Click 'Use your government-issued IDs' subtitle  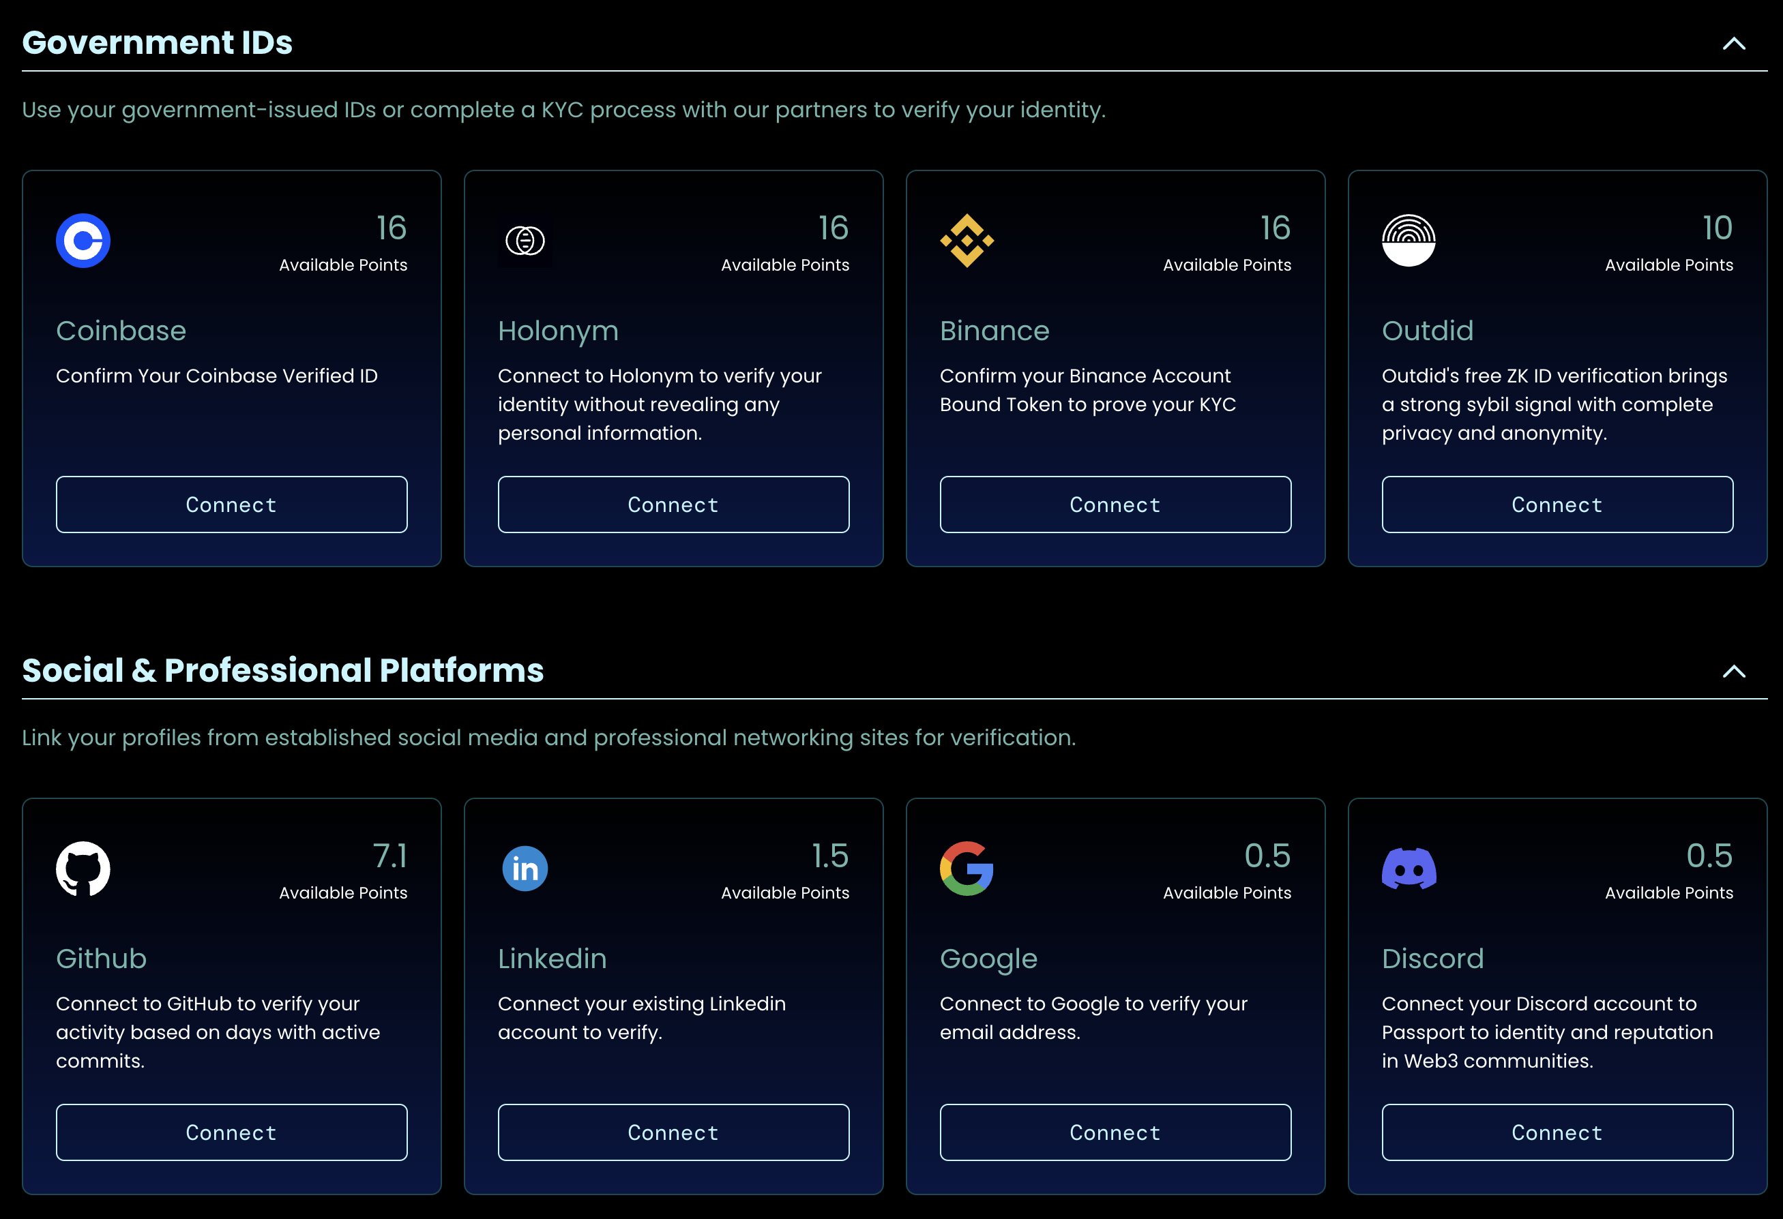(x=564, y=110)
